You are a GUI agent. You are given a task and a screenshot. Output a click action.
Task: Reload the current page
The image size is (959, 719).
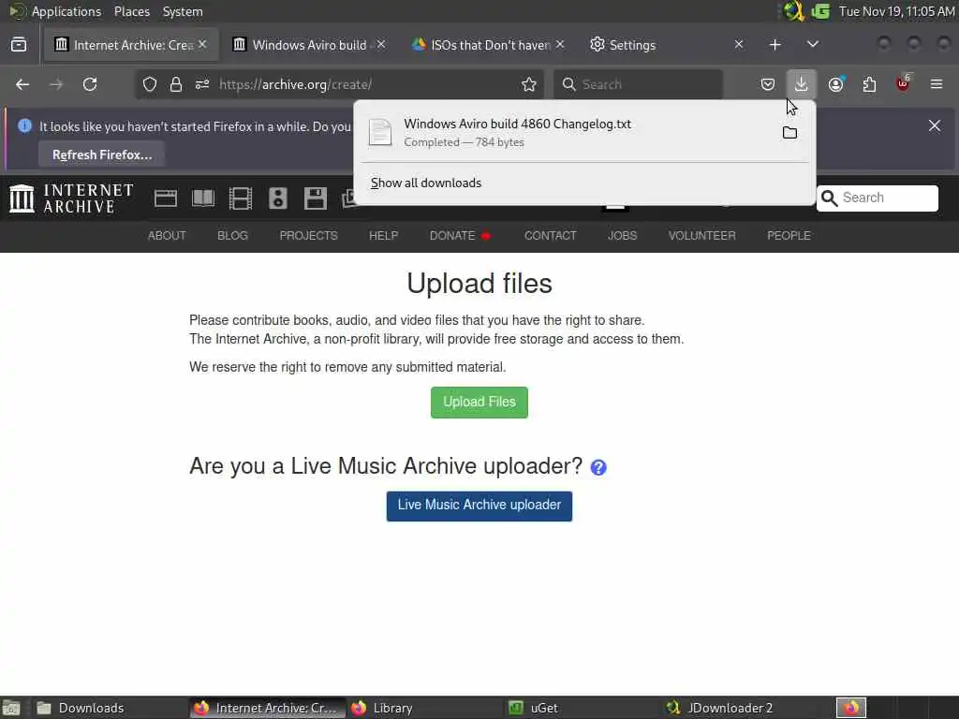click(90, 84)
